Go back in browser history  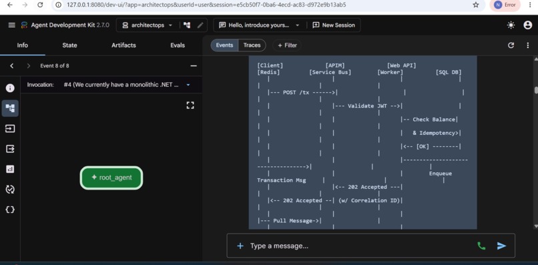tap(9, 5)
